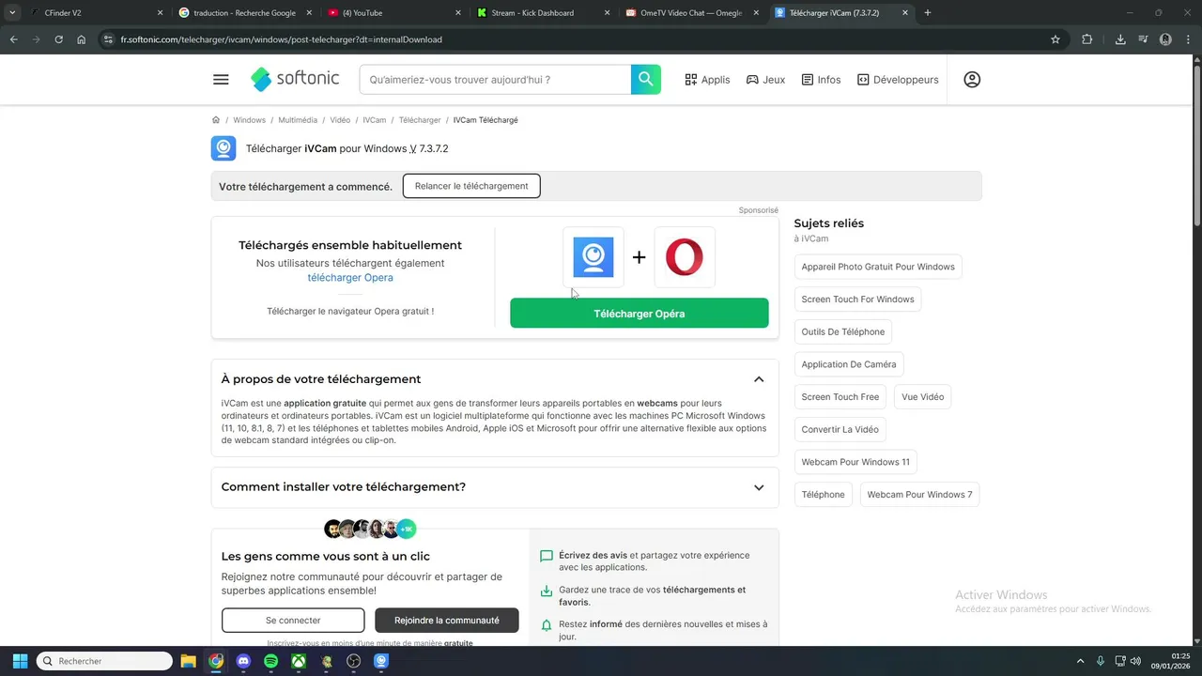
Task: Open Chrome media controls icon
Action: point(1143,39)
